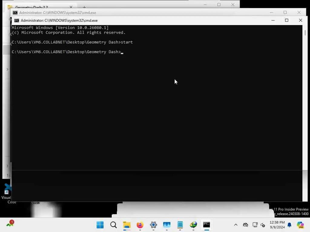Maximize the front cmd.exe window
The width and height of the screenshot is (310, 232).
[287, 20]
